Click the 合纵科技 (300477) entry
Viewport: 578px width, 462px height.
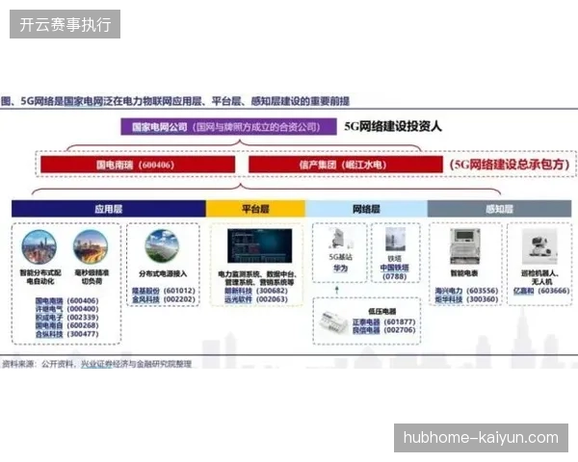[66, 334]
